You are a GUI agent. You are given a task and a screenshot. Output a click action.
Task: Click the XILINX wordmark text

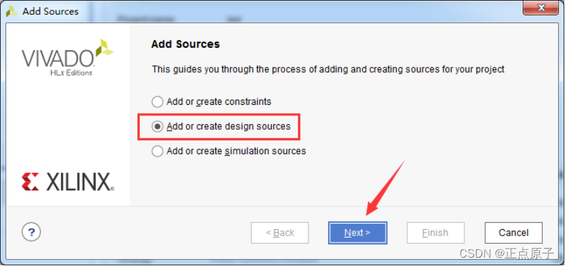point(80,182)
